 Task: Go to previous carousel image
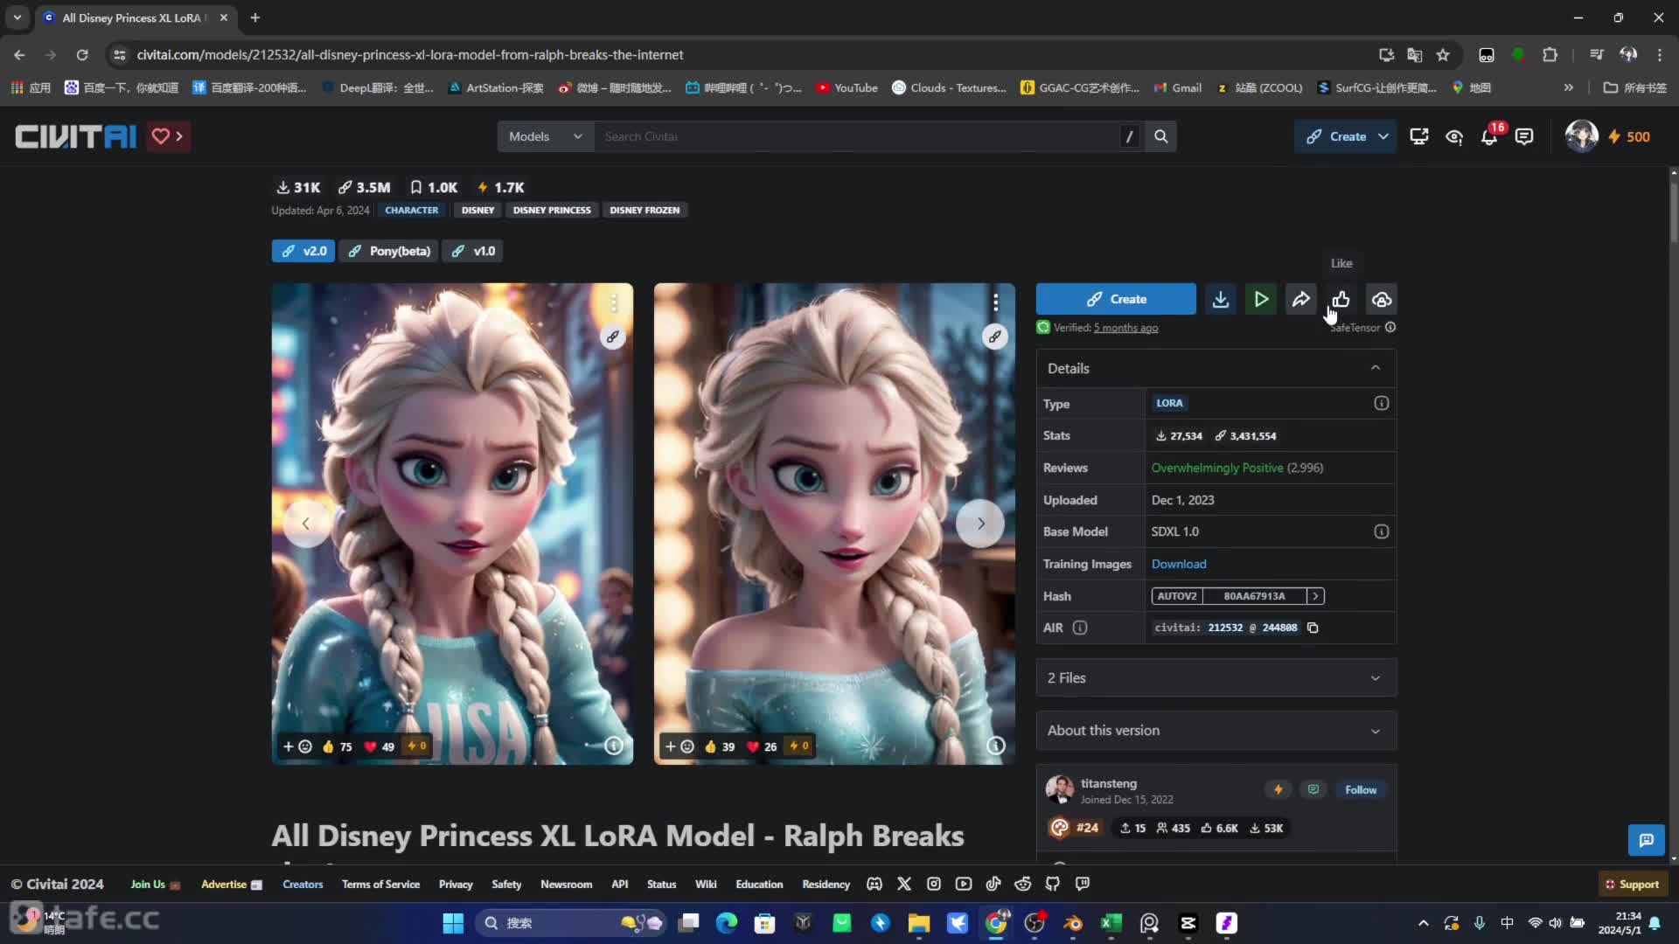pos(306,524)
